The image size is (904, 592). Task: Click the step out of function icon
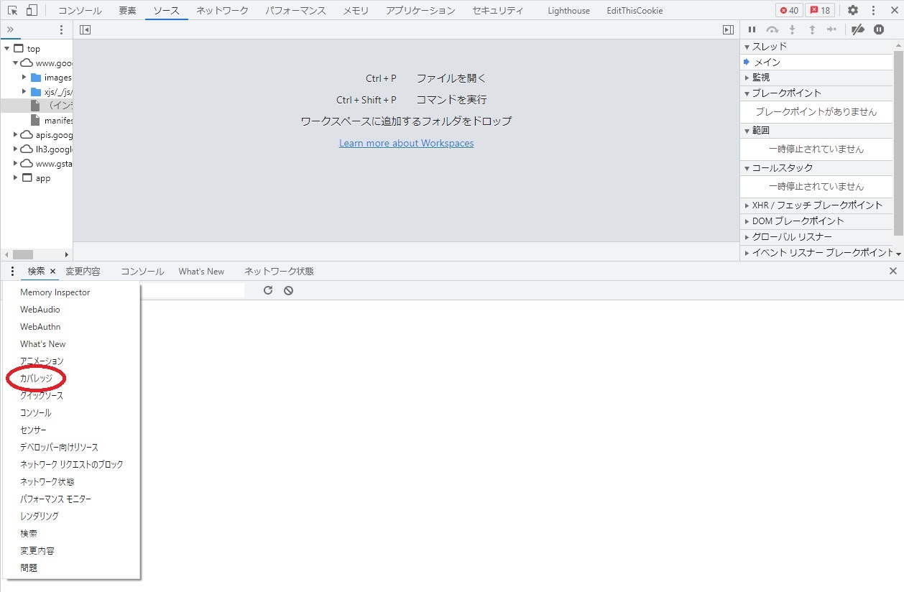pos(812,29)
